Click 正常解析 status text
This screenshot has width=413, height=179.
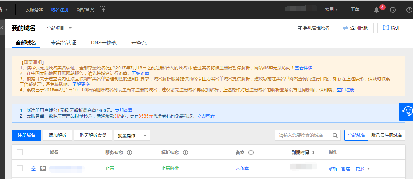click(170, 168)
